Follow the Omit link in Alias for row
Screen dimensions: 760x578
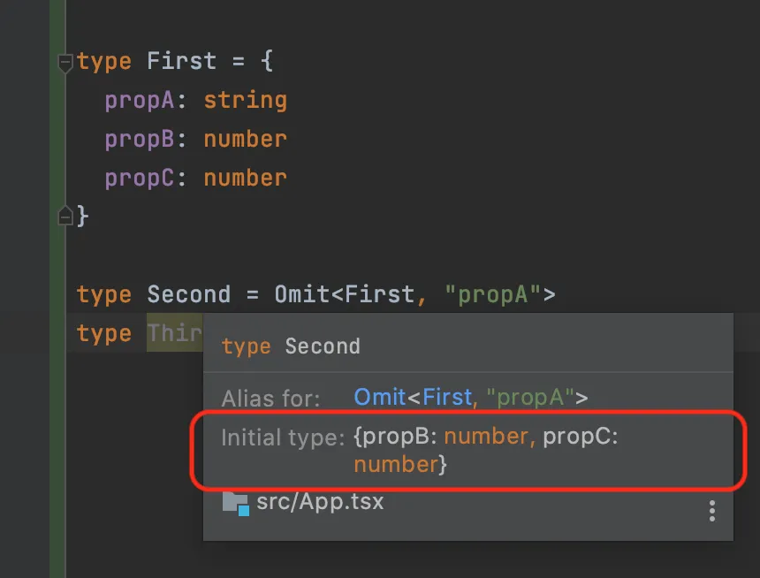click(x=379, y=397)
